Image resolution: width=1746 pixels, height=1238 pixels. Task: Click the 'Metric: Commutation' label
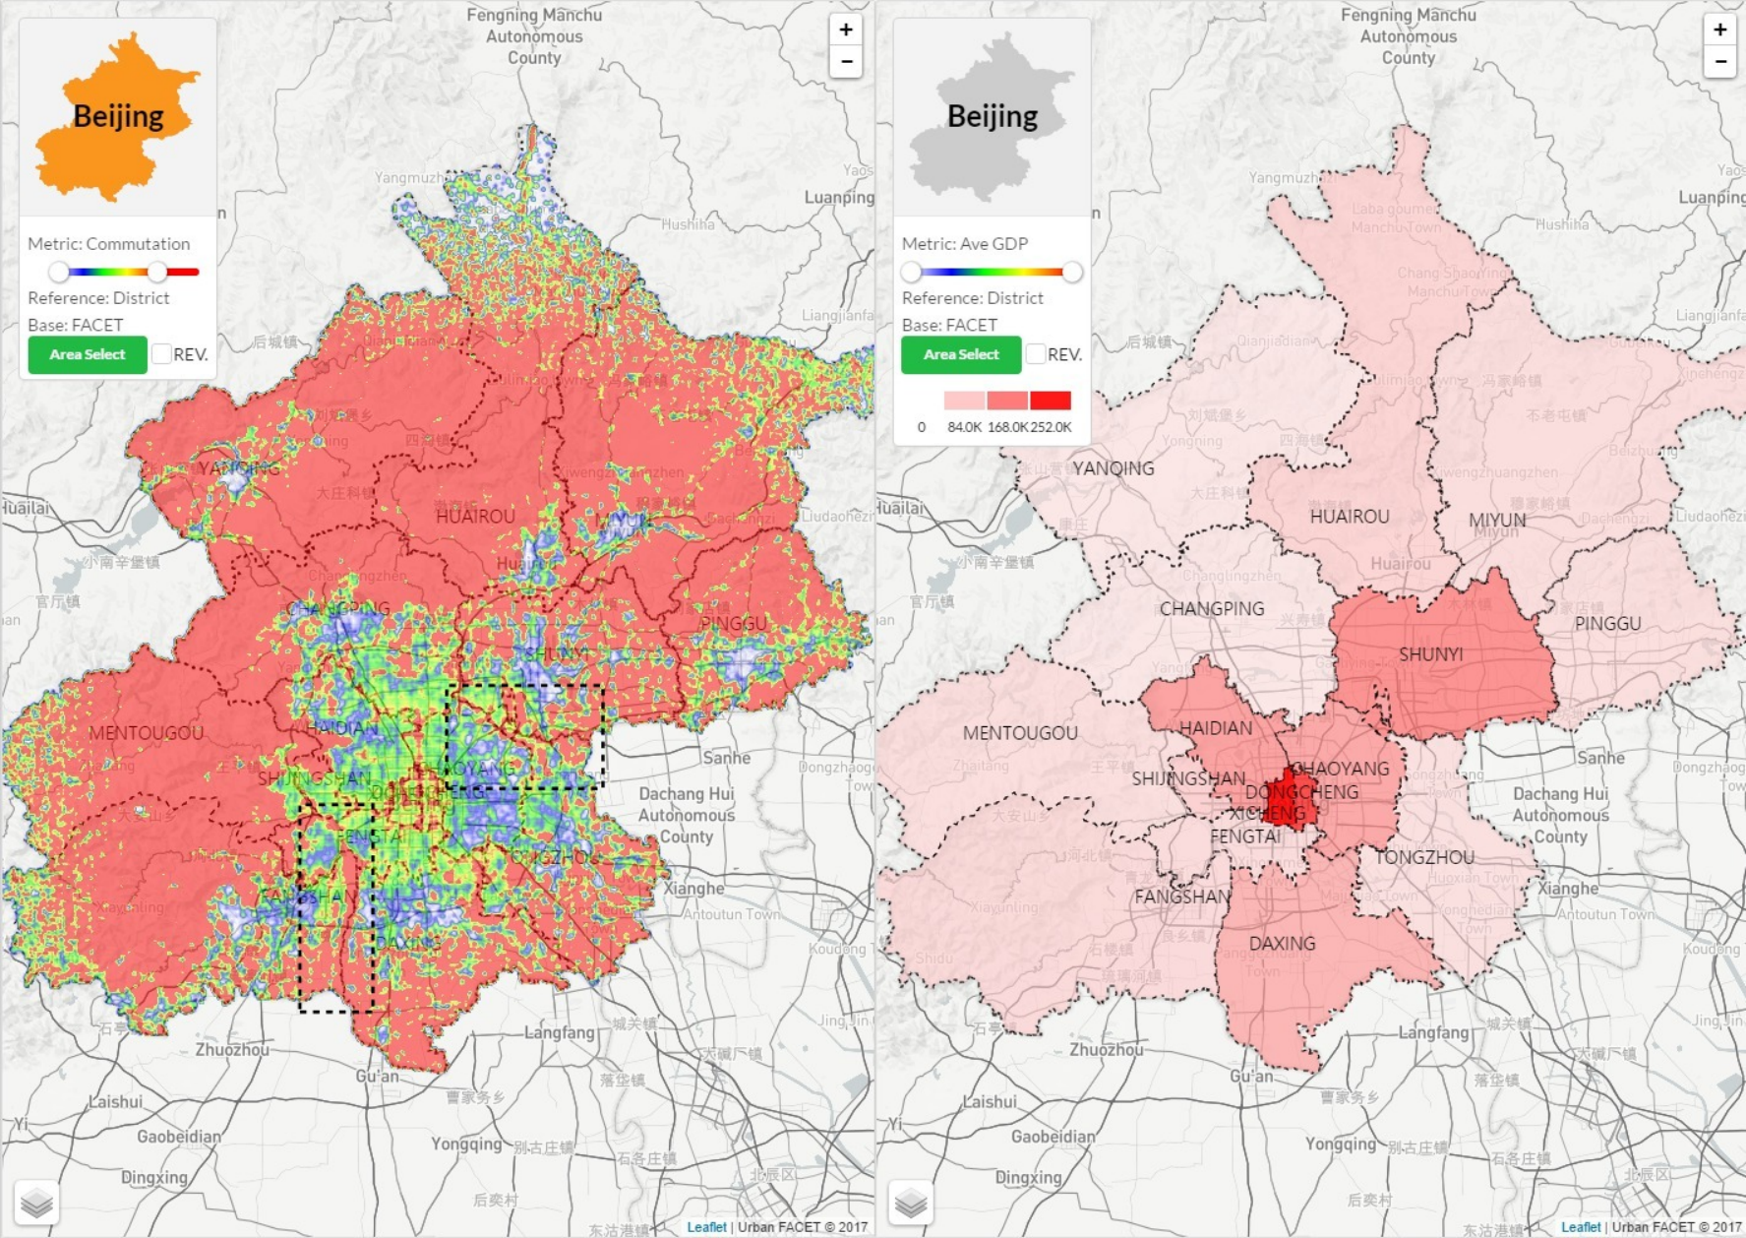109,244
